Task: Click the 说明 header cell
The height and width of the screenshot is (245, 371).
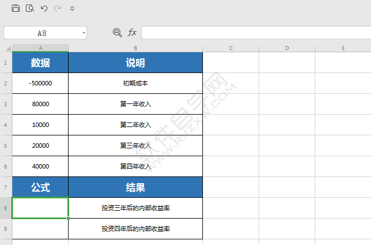Action: (135, 63)
